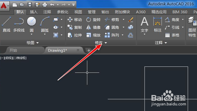This screenshot has height=111, width=197.
Task: Customize the Quick Access Toolbar dropdown
Action: (73, 5)
